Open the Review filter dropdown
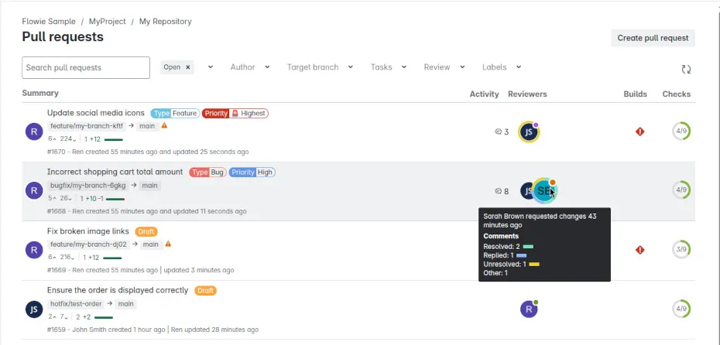The image size is (720, 345). pos(444,67)
